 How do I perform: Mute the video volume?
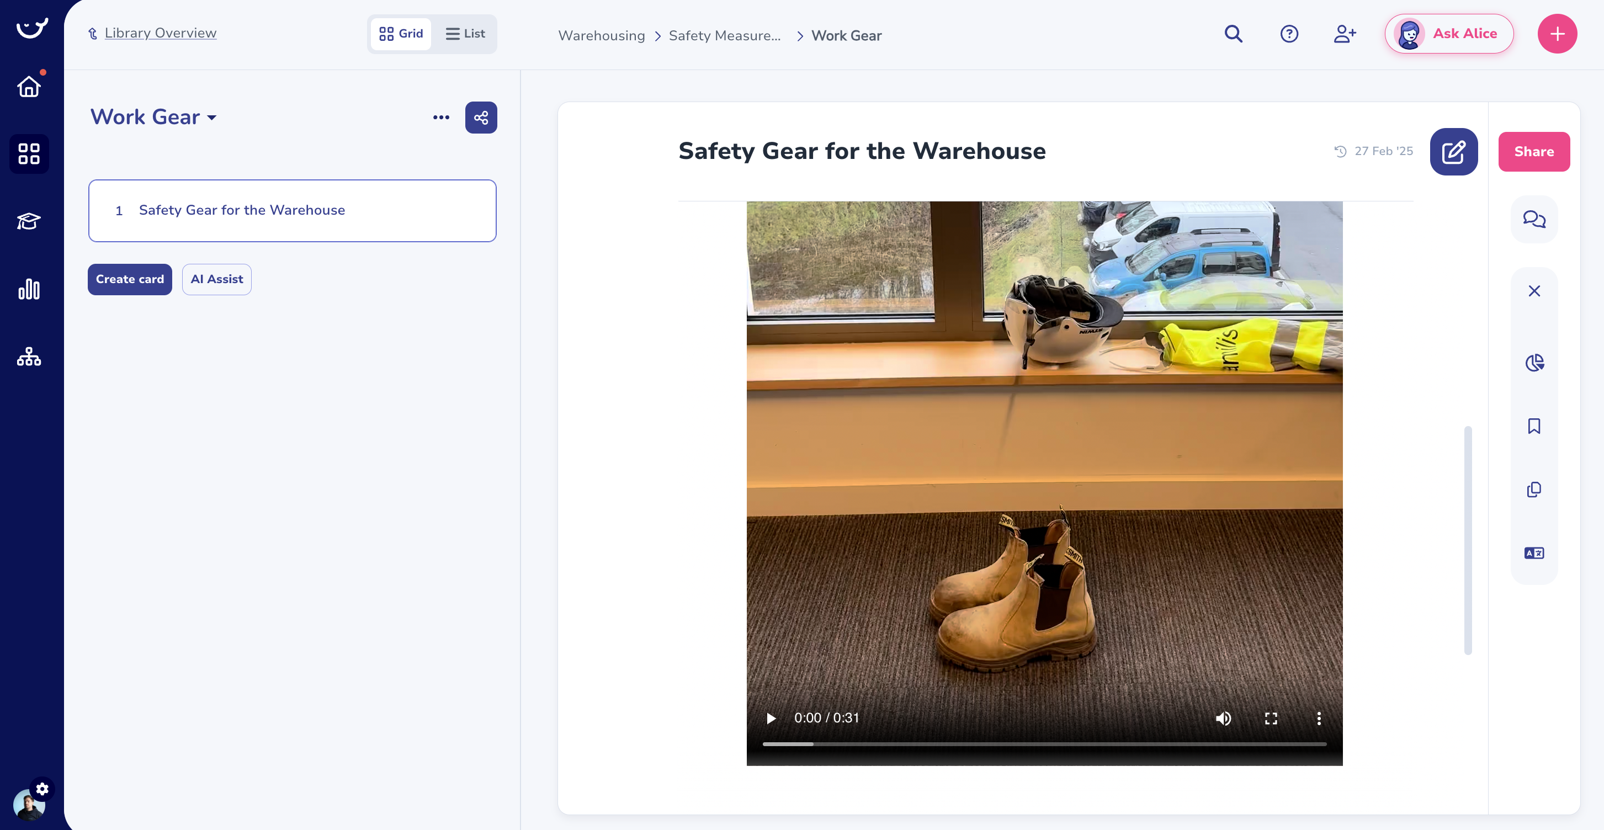(x=1223, y=718)
